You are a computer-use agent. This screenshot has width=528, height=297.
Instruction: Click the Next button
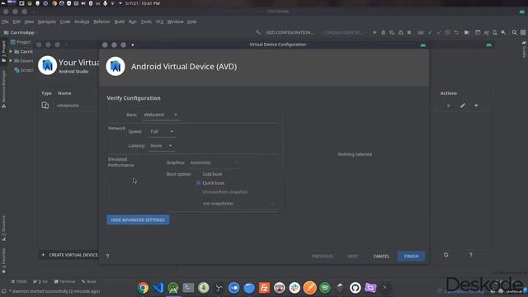pyautogui.click(x=352, y=257)
